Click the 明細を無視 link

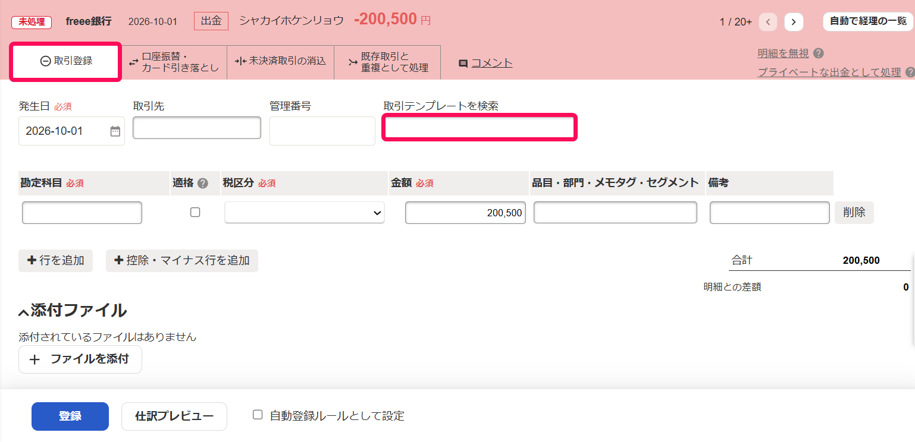[783, 53]
